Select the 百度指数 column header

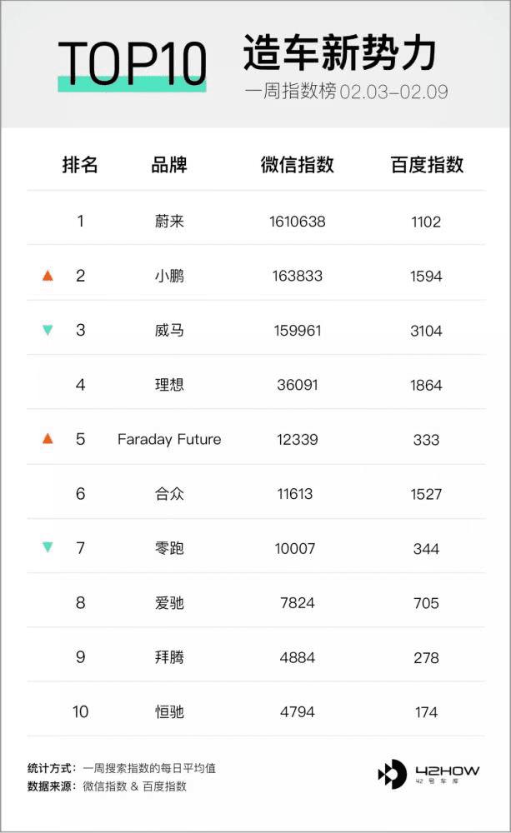(427, 165)
